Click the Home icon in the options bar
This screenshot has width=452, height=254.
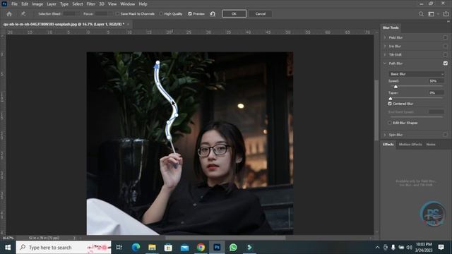click(x=9, y=14)
